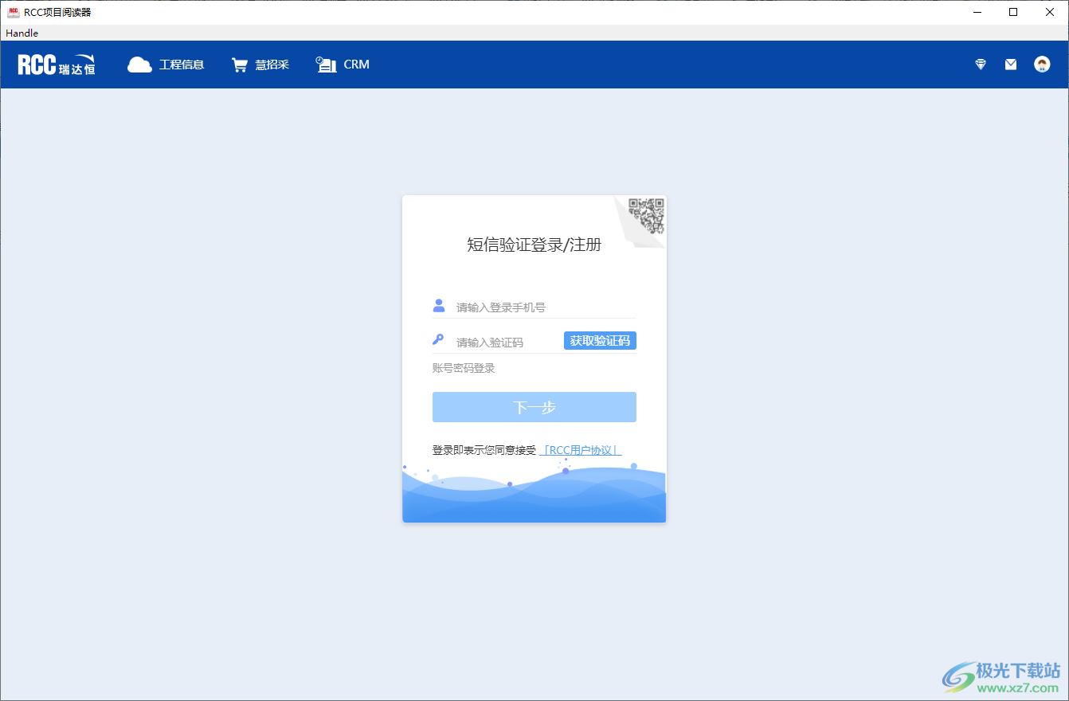Open the message envelope icon
The width and height of the screenshot is (1069, 701).
click(x=1010, y=64)
